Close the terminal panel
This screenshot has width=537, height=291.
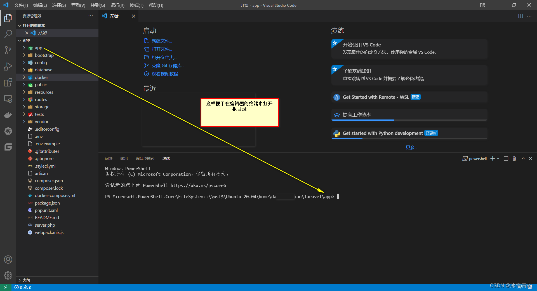click(531, 158)
